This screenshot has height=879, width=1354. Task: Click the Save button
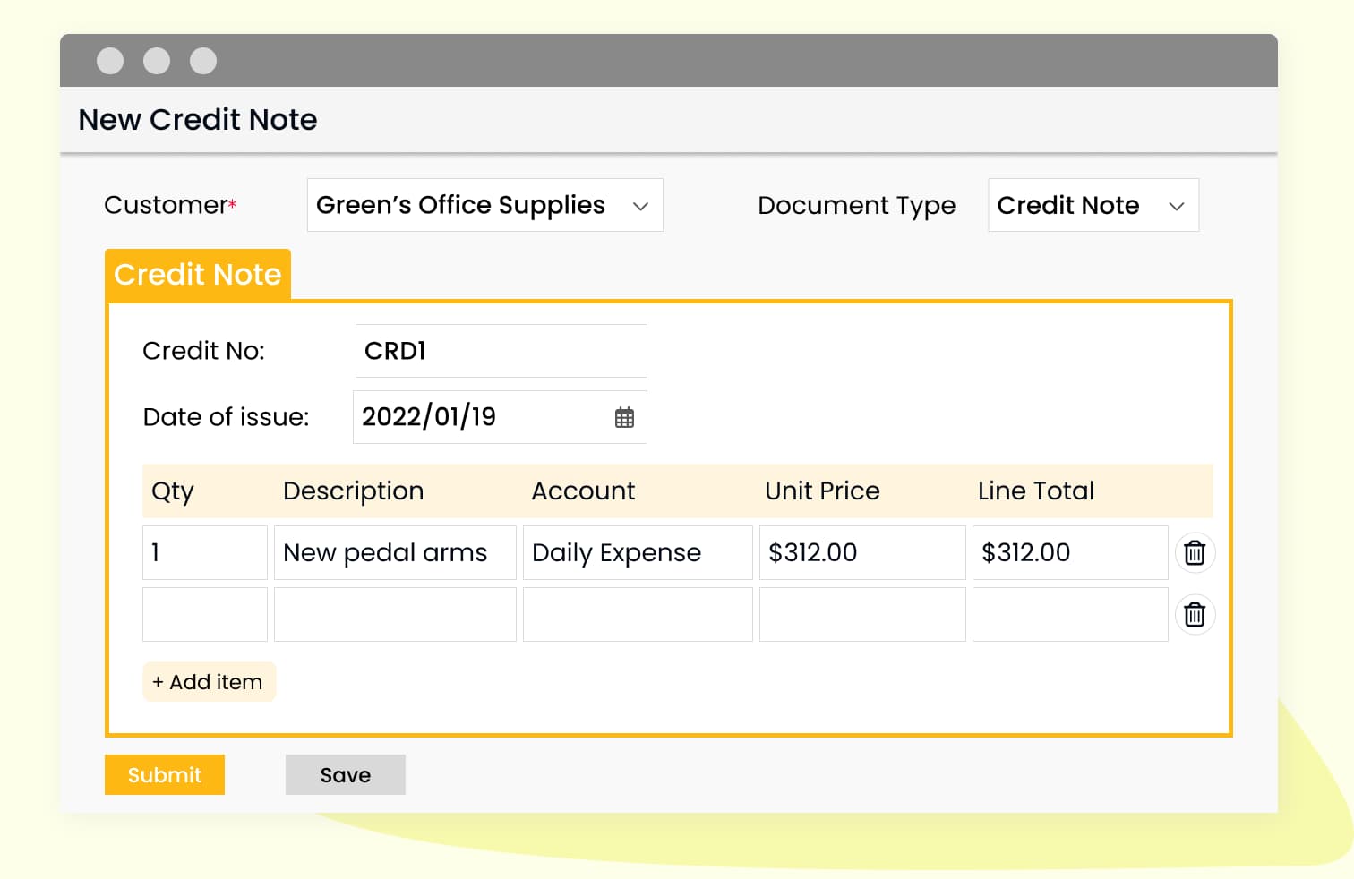345,775
